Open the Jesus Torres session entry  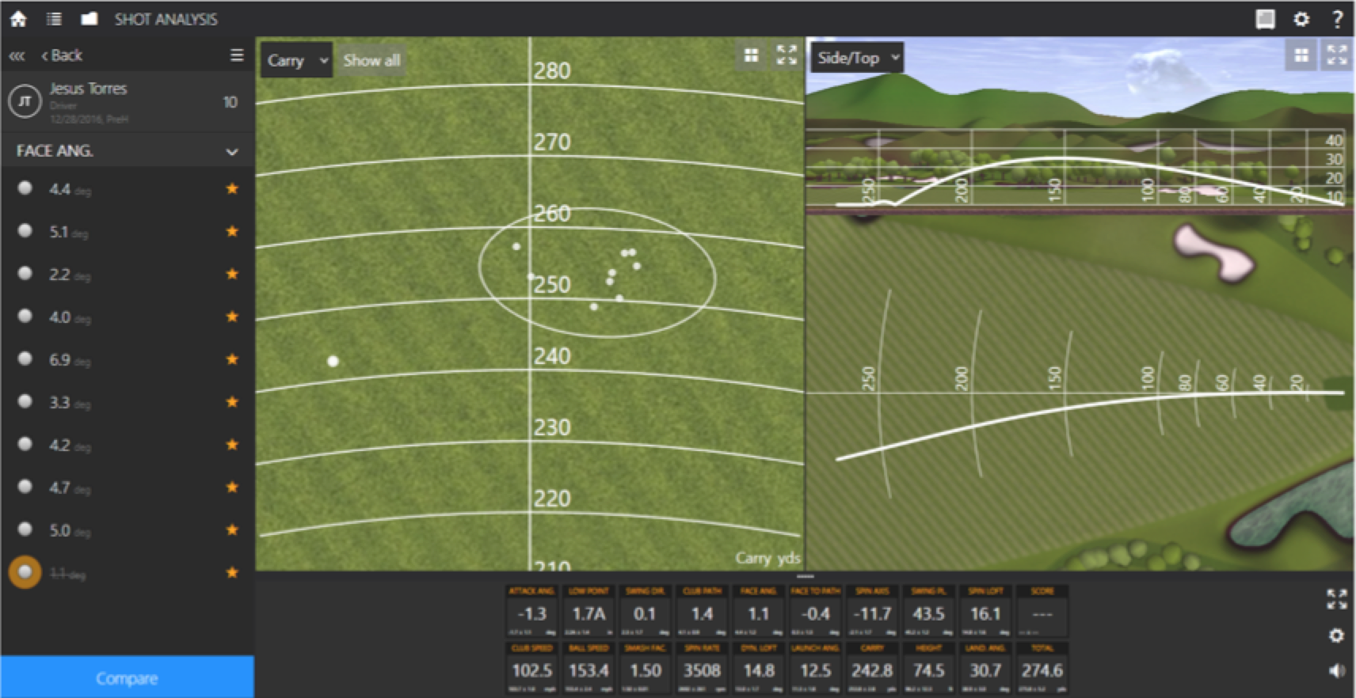127,101
